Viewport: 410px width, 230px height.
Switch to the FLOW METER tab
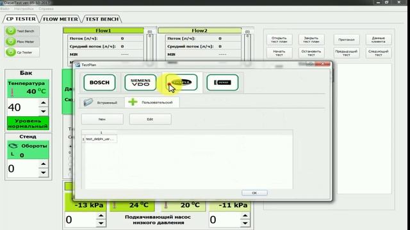click(x=60, y=19)
